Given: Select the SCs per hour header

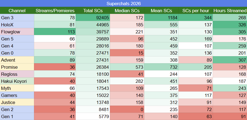Looking at the screenshot, I should click(x=196, y=11).
